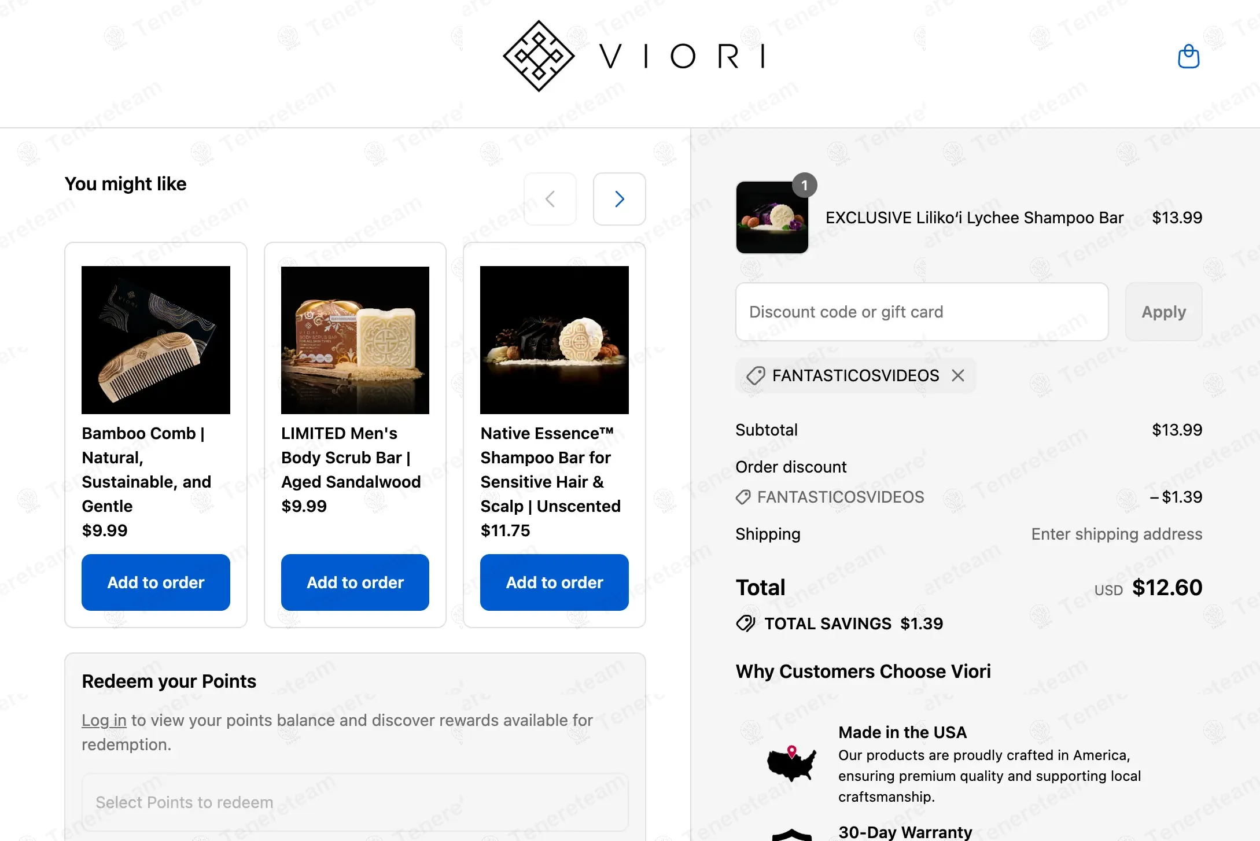Click the Viori diamond logo
1260x841 pixels.
[x=539, y=56]
